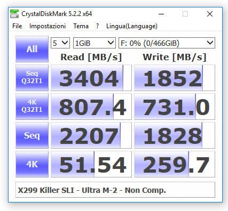Viewport: 228px width, 211px height.
Task: Select the 4K read value 51.54
Action: 91,164
